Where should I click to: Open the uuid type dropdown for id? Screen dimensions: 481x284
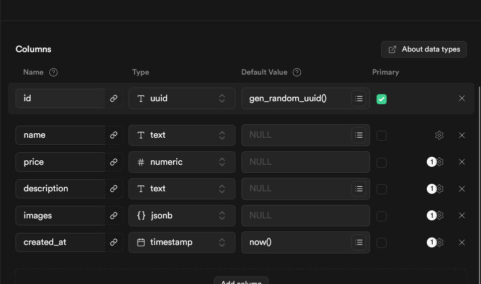point(182,99)
